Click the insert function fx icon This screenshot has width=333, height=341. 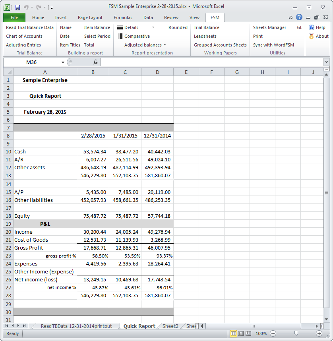[95, 62]
